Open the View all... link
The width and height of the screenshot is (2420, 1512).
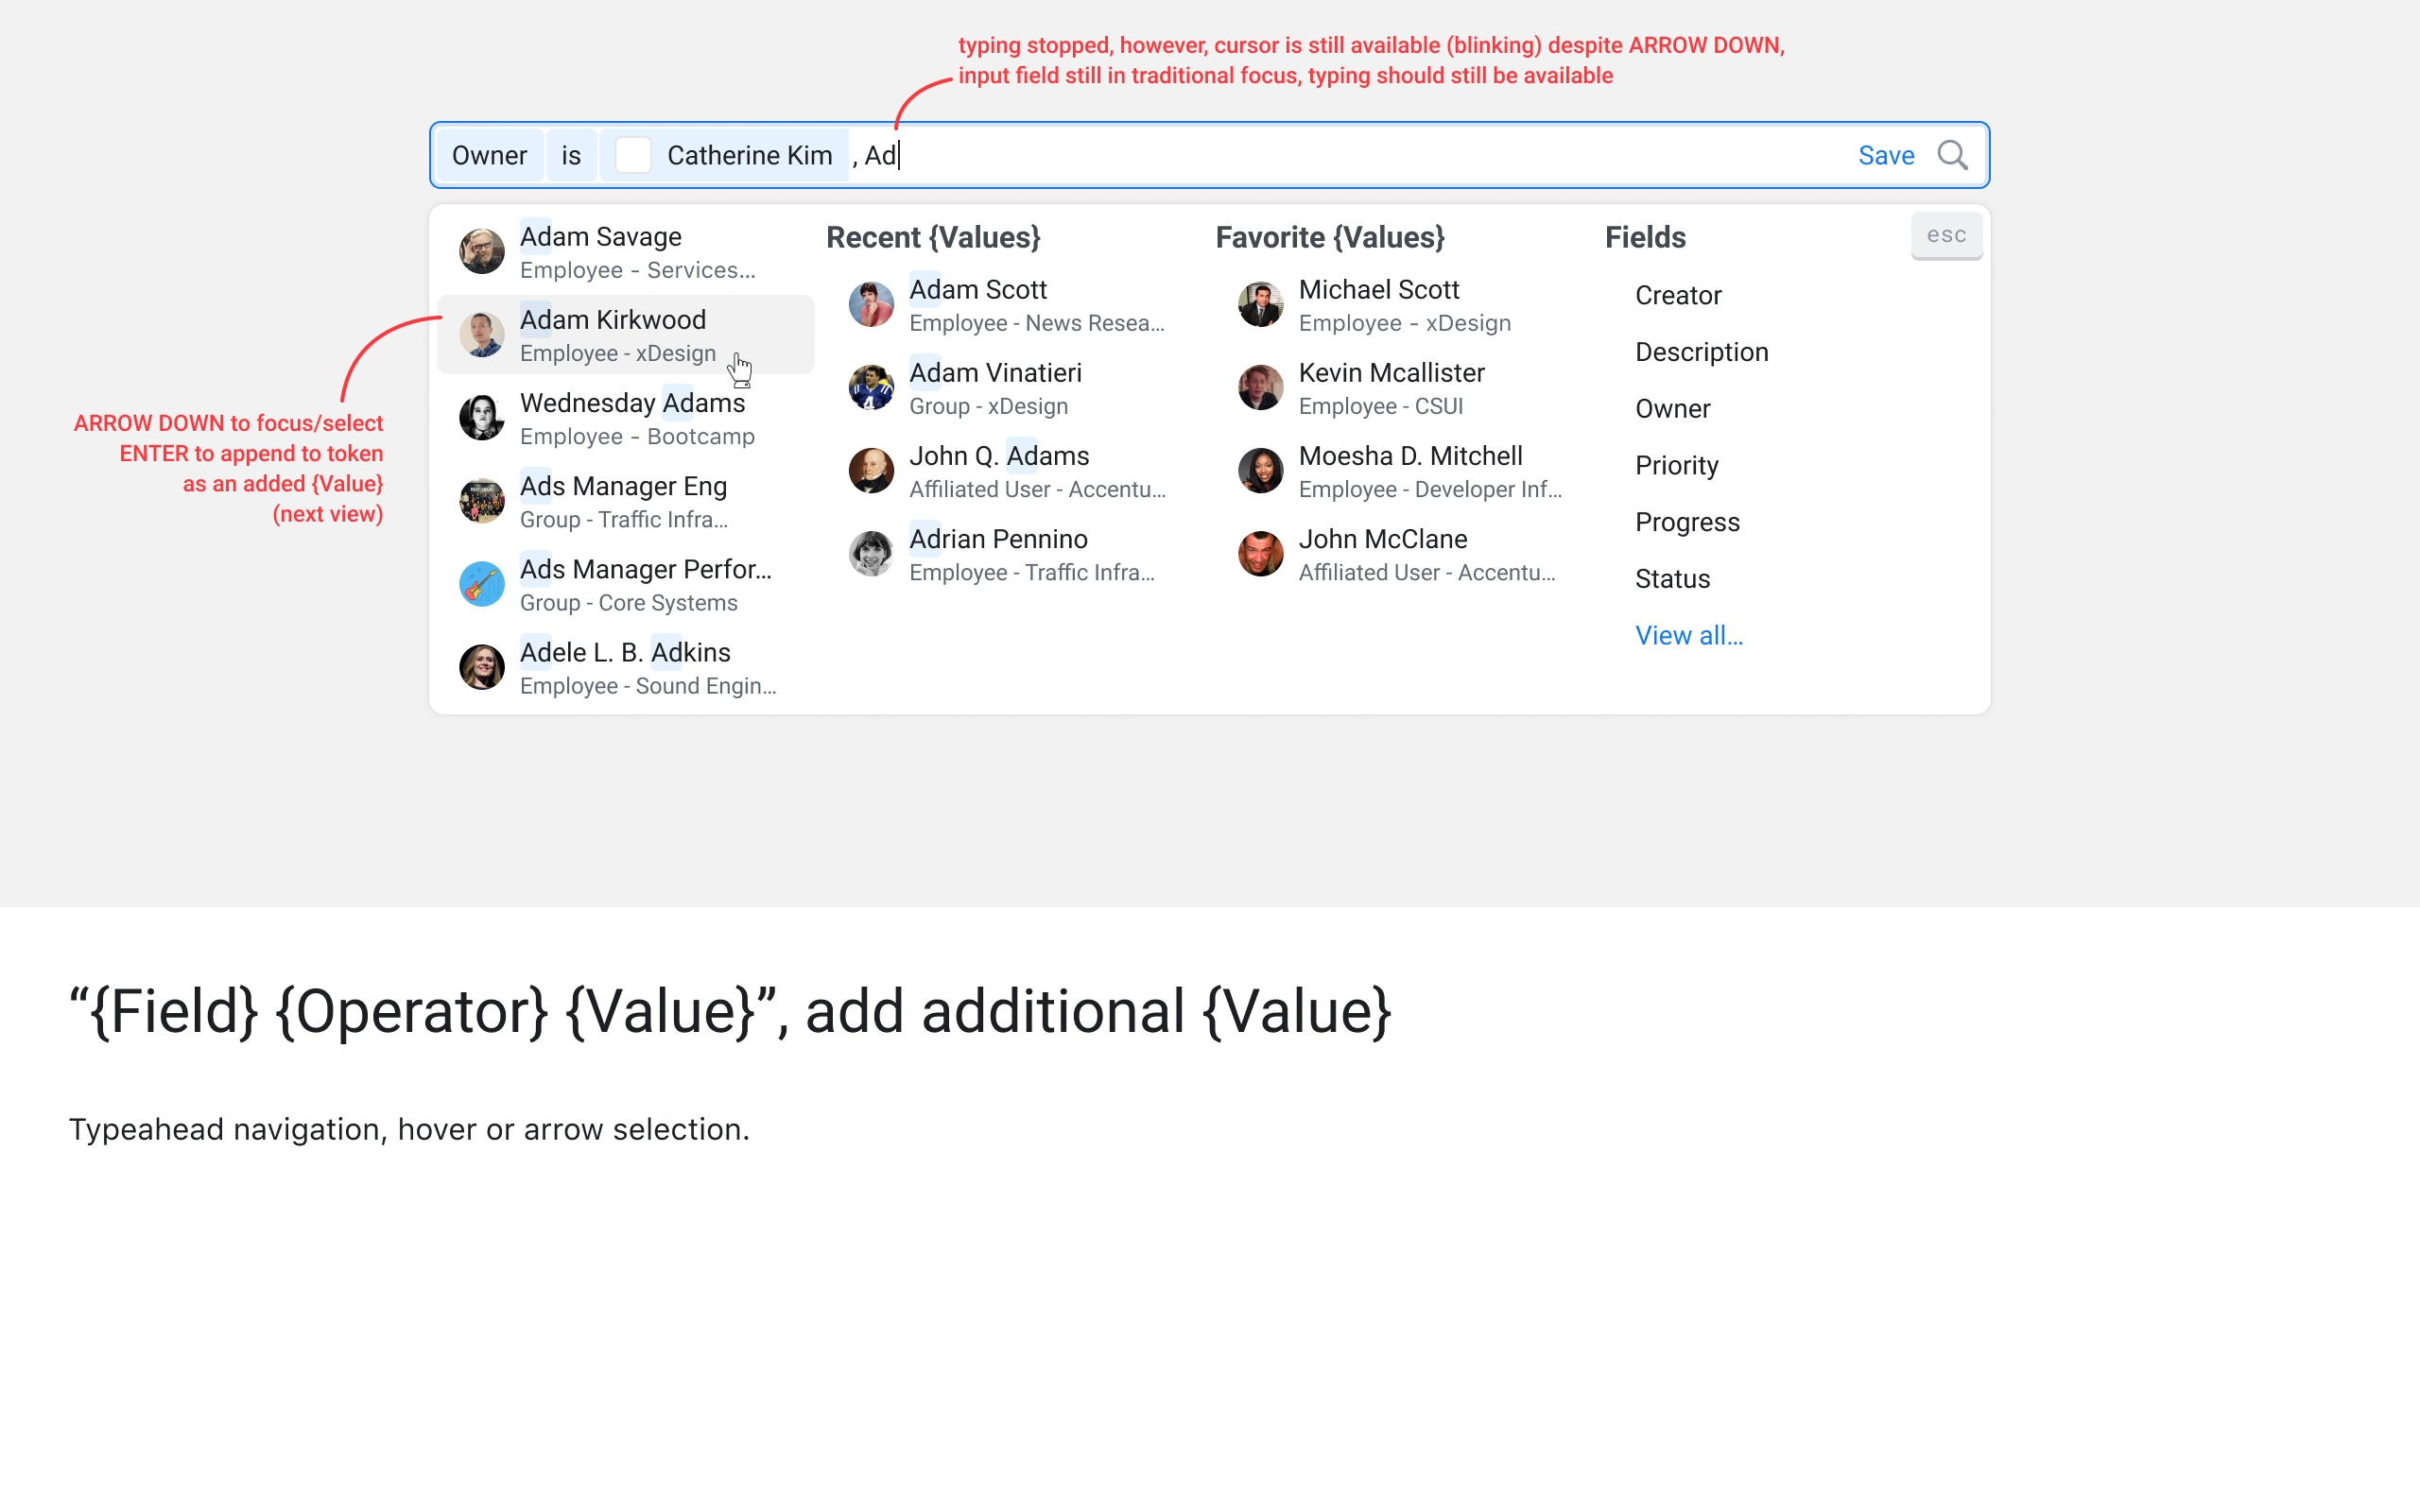tap(1688, 636)
